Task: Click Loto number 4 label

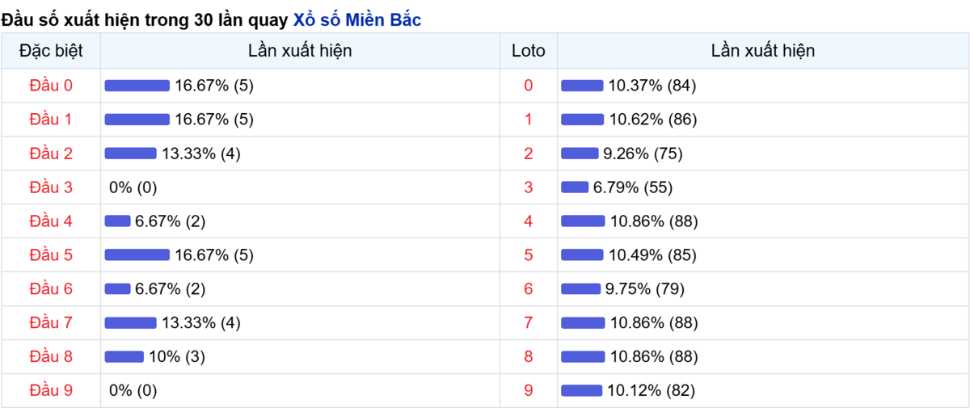Action: point(529,221)
